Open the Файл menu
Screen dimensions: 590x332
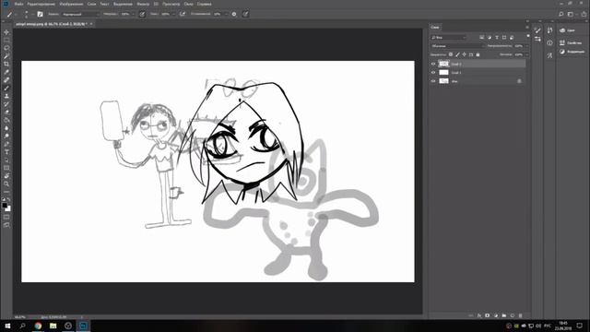coord(18,4)
